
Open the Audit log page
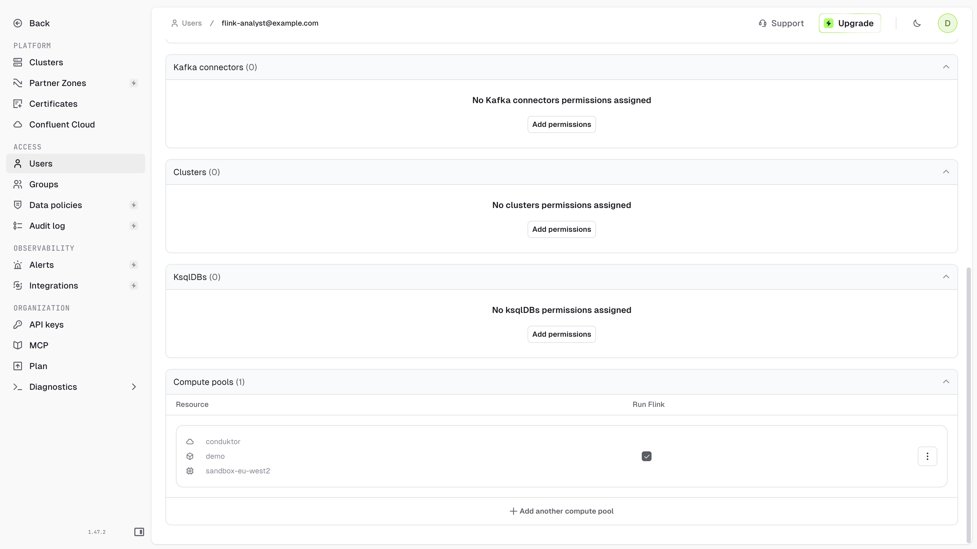(x=75, y=226)
